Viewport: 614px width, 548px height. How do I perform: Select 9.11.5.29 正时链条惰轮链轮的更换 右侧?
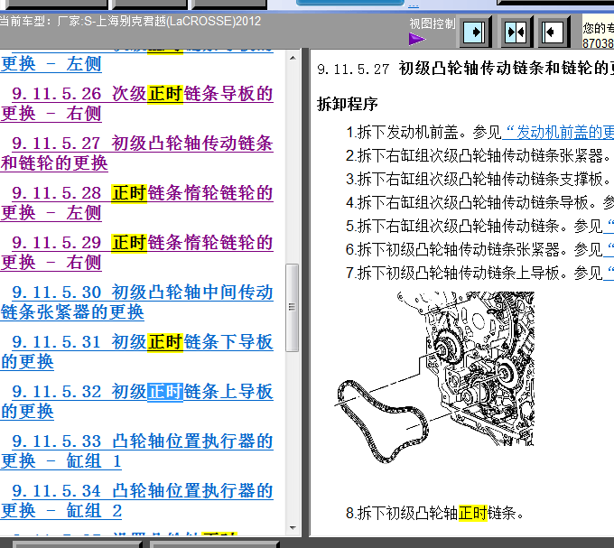[142, 252]
